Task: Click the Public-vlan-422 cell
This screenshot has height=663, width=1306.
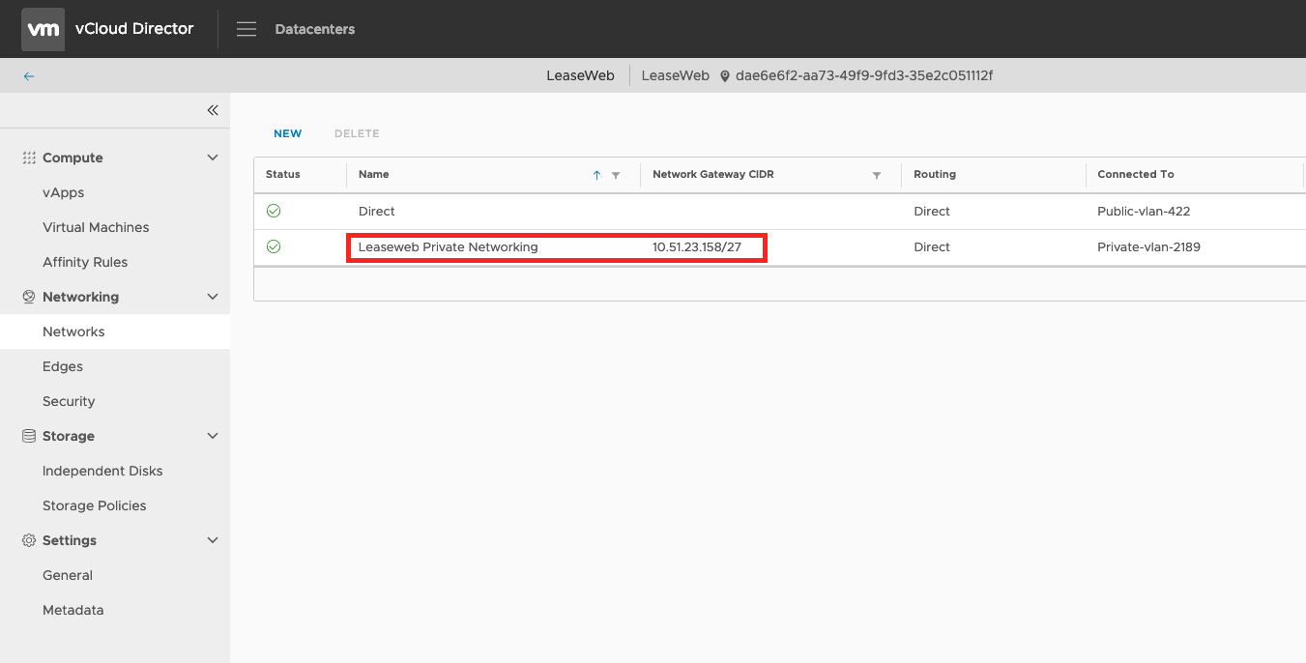Action: (x=1144, y=211)
